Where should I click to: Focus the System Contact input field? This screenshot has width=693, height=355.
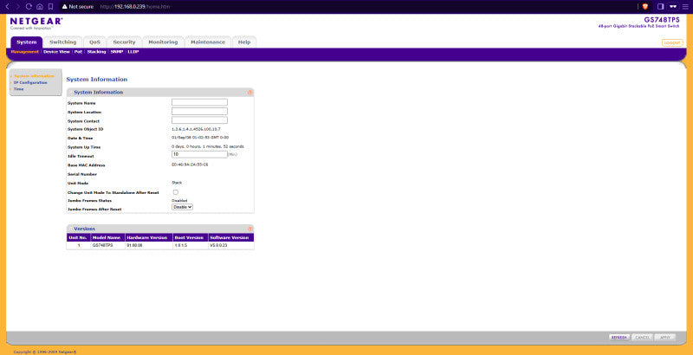pos(199,120)
